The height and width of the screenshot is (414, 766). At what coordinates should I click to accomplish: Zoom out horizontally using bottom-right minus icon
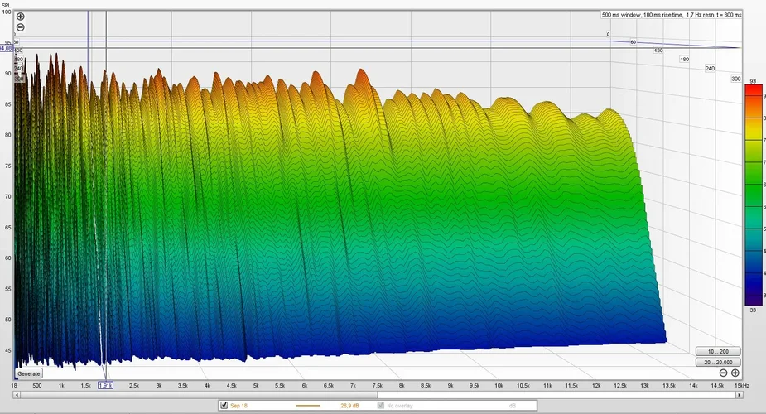click(724, 373)
